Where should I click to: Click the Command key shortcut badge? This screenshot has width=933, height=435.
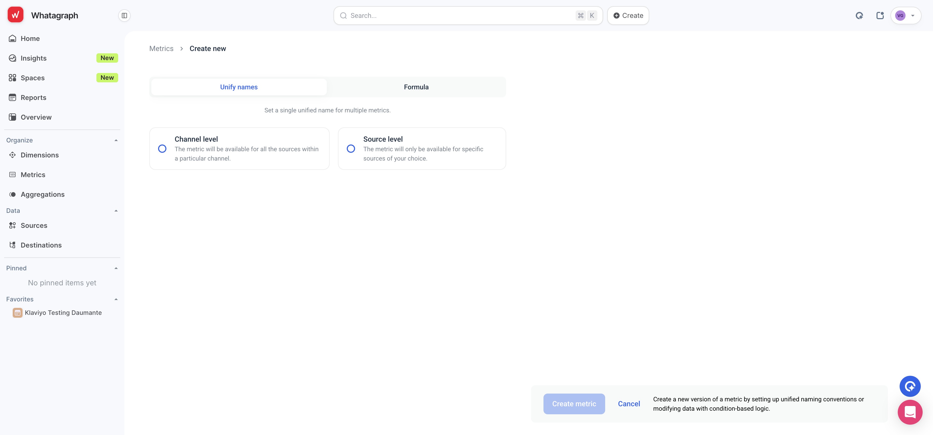(581, 16)
